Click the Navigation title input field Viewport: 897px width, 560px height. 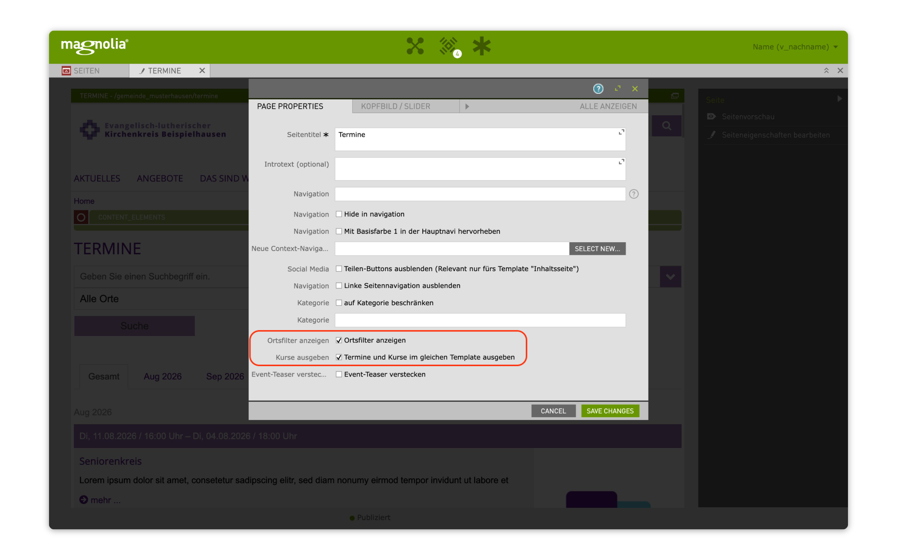point(480,194)
